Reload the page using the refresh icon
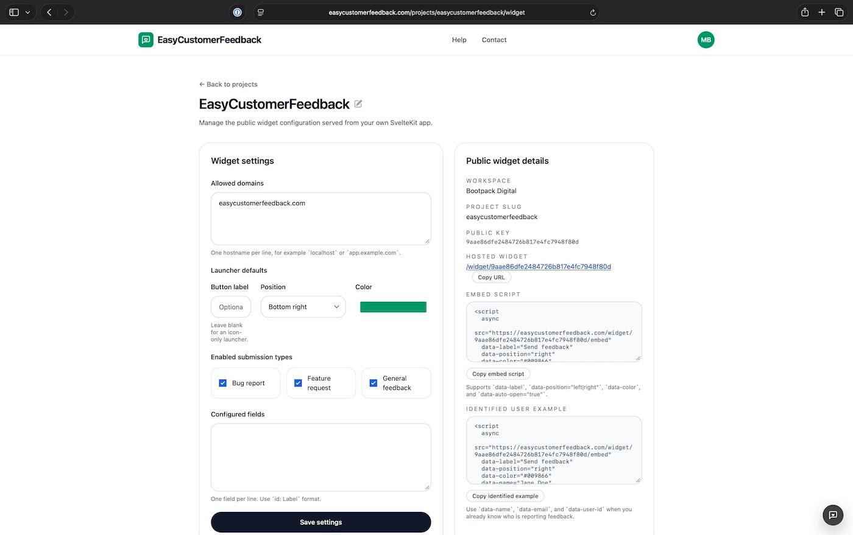 point(593,12)
